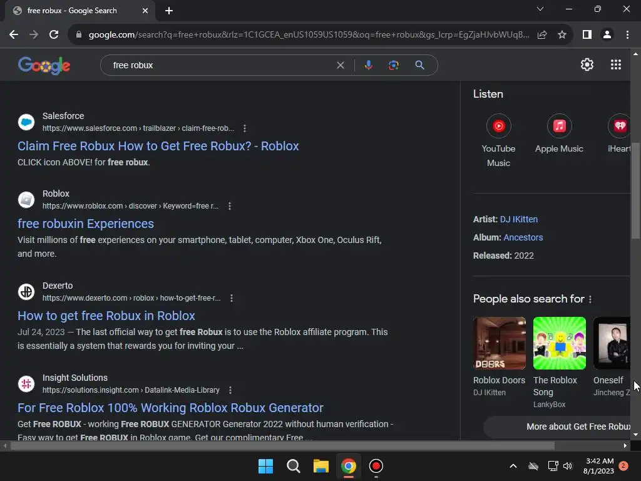The width and height of the screenshot is (641, 481).
Task: Open the Salesforce result favicon
Action: pos(26,122)
